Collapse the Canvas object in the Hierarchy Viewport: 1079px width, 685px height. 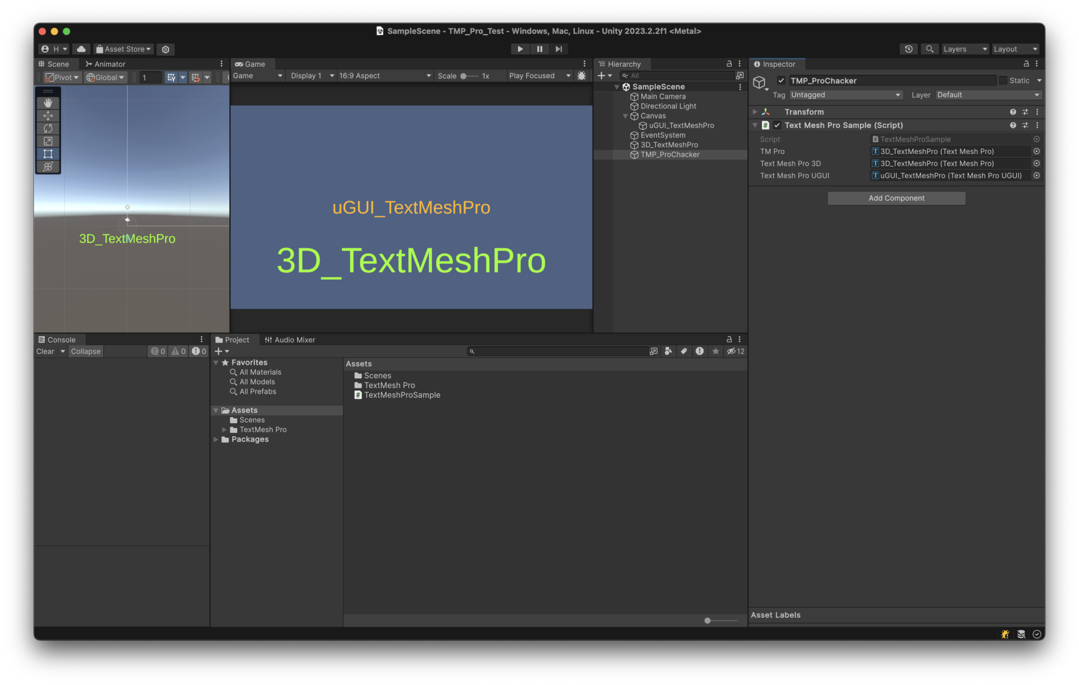coord(625,116)
